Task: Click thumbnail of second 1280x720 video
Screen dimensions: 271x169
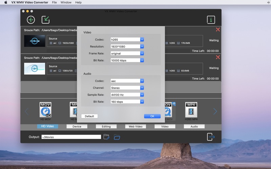Action: [35, 69]
